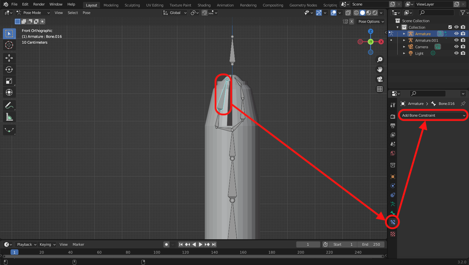Image resolution: width=469 pixels, height=265 pixels.
Task: Open the Keying dropdown in timeline
Action: pos(47,244)
